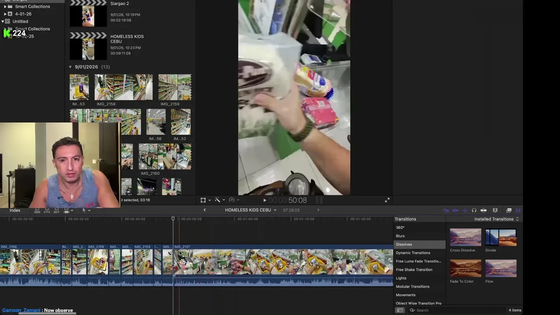Select the Blurs transitions category

(400, 236)
